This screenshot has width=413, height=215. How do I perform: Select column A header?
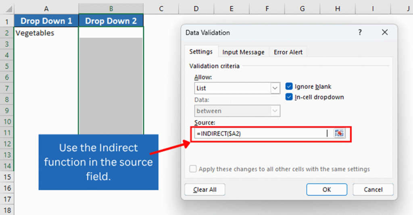[x=46, y=9]
